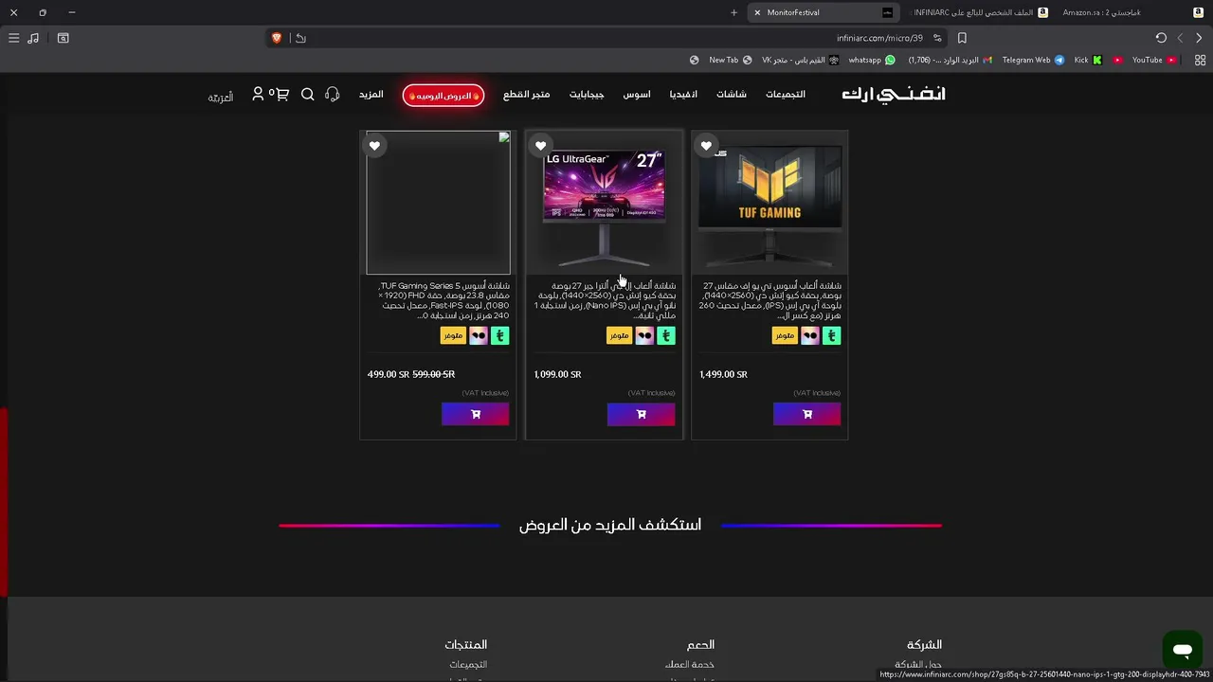This screenshot has height=682, width=1213.
Task: Click the Infiniarc Arabic site logo
Action: pyautogui.click(x=894, y=94)
